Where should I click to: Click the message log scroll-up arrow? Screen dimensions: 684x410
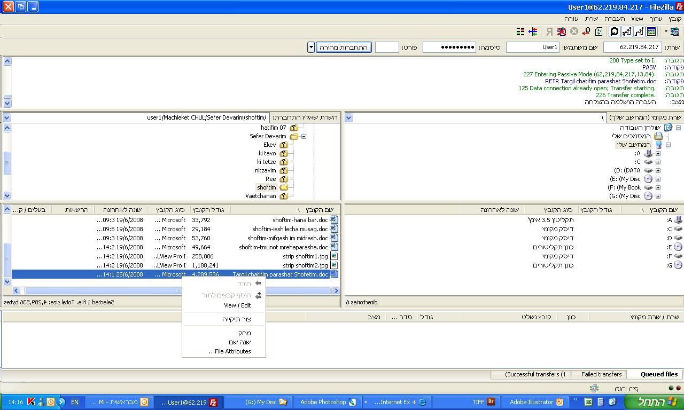pyautogui.click(x=7, y=61)
